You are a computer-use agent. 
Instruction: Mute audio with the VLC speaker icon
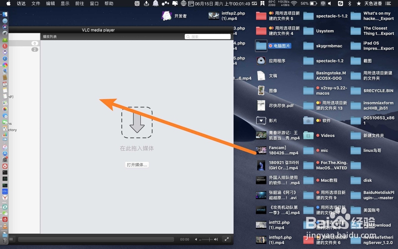click(x=196, y=239)
